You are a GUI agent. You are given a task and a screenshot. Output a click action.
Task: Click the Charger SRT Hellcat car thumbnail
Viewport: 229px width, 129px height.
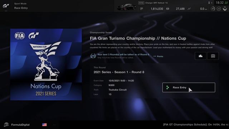point(127,7)
